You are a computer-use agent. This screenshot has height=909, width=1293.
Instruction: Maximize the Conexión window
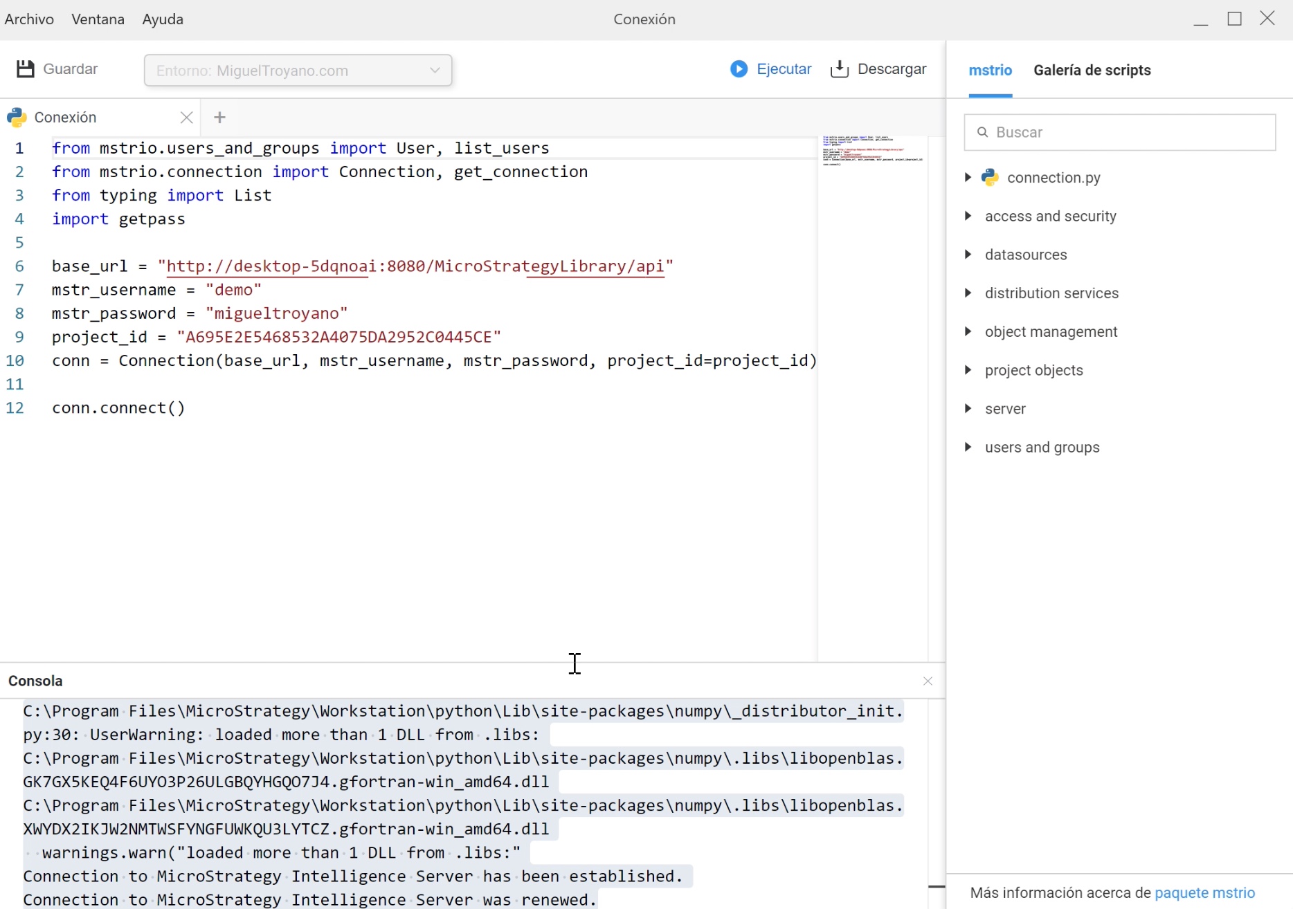(x=1234, y=19)
